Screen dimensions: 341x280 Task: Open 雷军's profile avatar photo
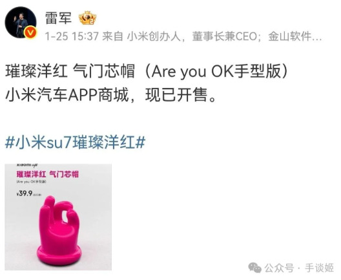(21, 22)
